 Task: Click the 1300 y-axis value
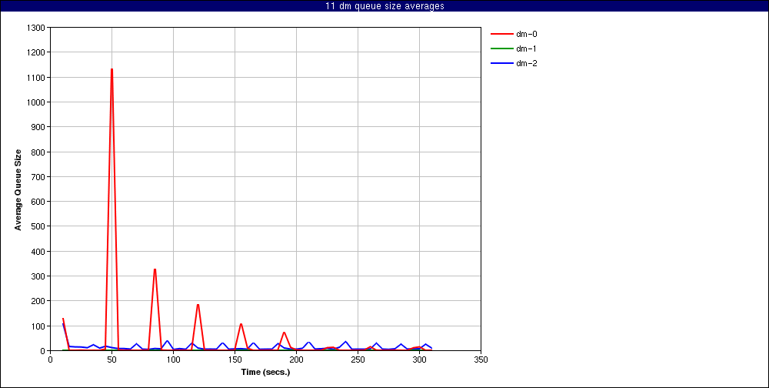36,28
